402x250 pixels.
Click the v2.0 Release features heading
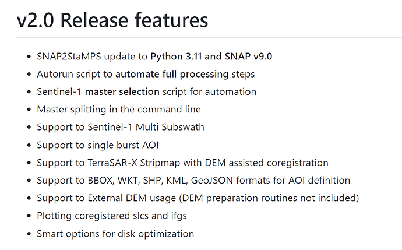tap(112, 20)
